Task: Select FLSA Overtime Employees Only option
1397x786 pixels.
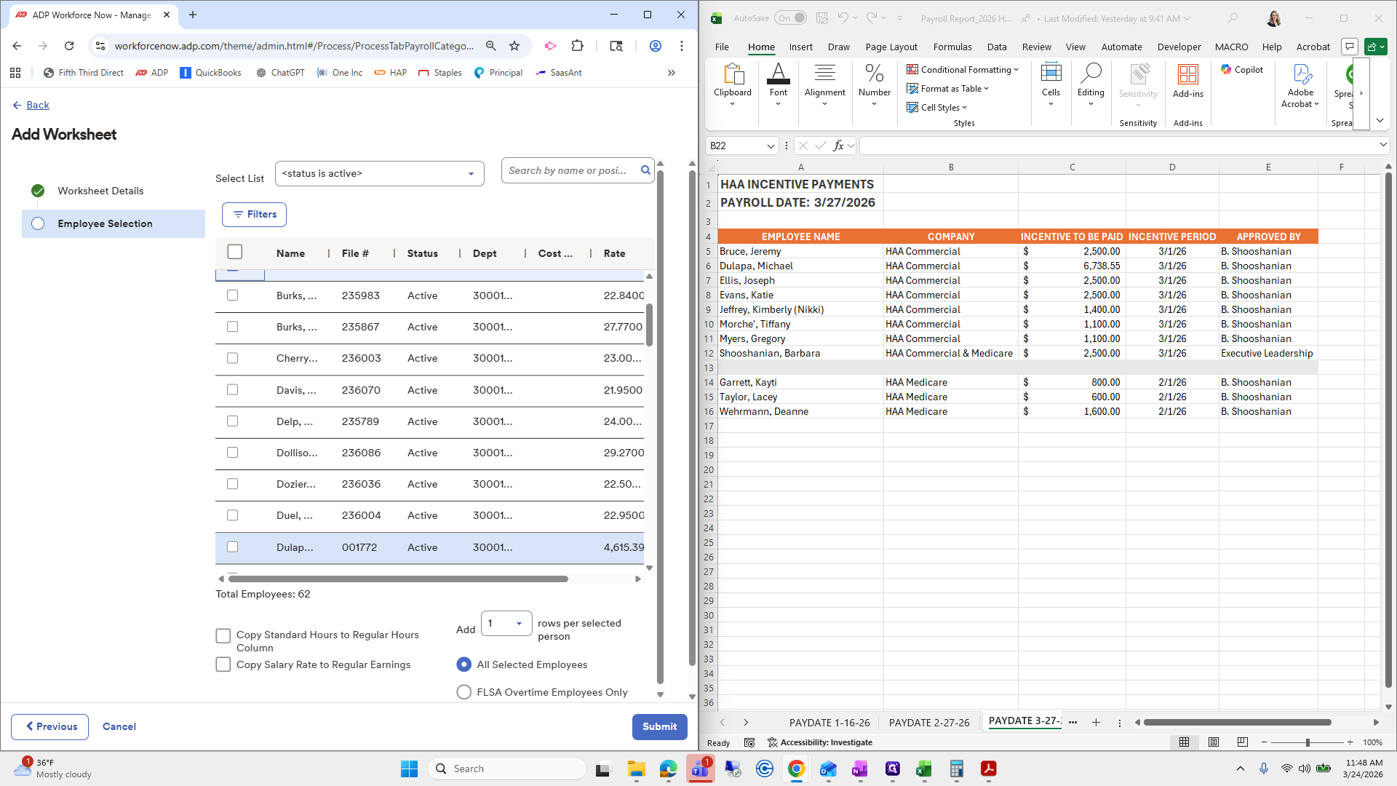Action: click(x=463, y=692)
